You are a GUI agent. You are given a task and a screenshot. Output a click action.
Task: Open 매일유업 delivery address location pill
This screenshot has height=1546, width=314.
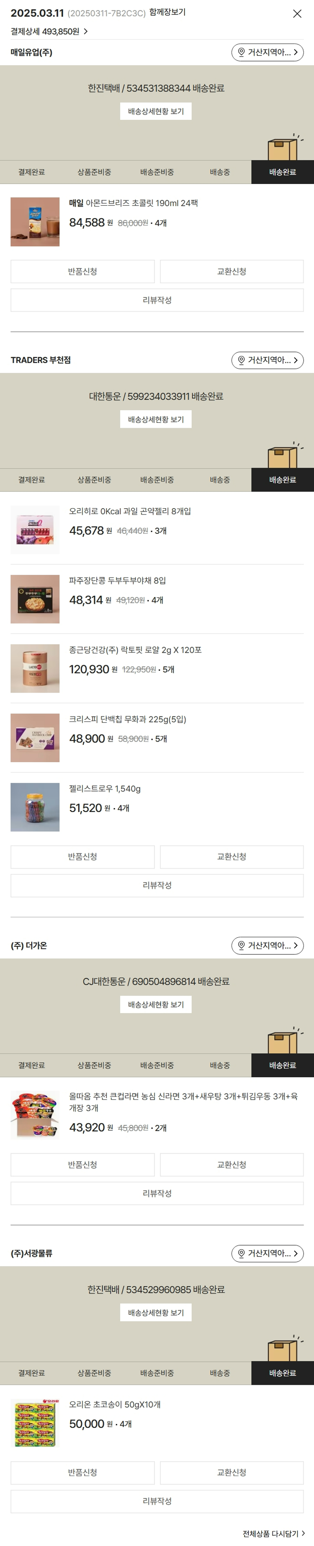click(x=267, y=53)
